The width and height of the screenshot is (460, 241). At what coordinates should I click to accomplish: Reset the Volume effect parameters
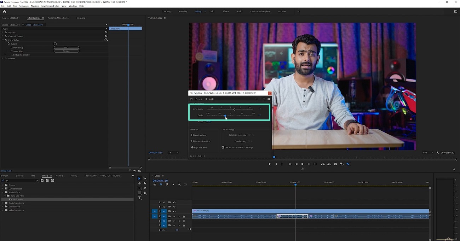[x=106, y=32]
